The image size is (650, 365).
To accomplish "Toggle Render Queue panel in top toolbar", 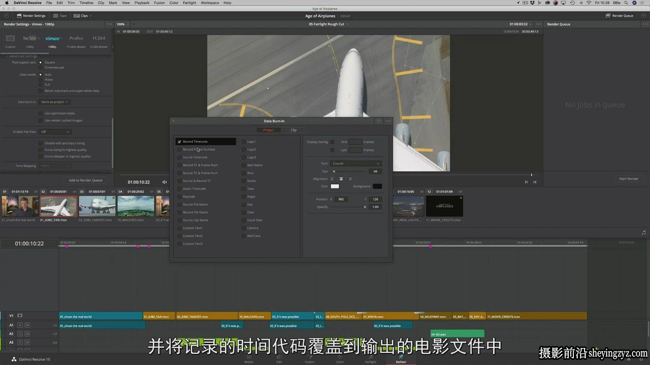I will [620, 16].
